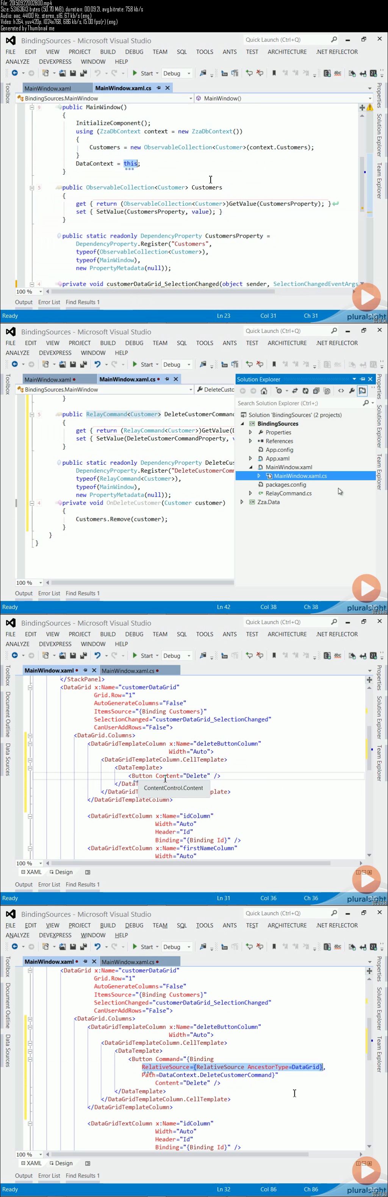Open FILE menu in the Ln 23 frame
Screen dimensions: 388x1197
(11, 52)
